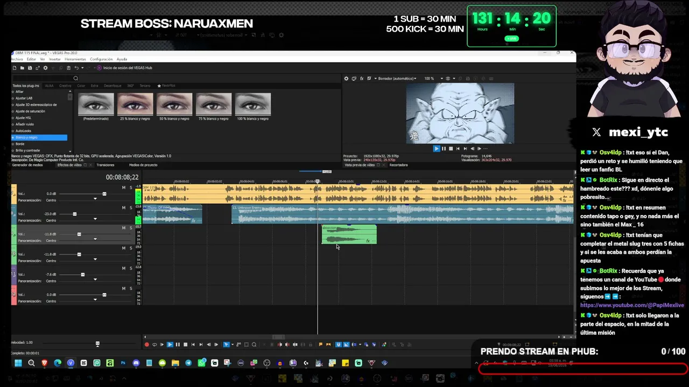Click the split screen view icon in preview
This screenshot has width=689, height=387.
tap(369, 78)
